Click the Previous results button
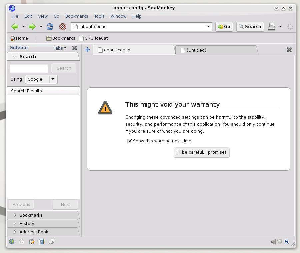Image resolution: width=300 pixels, height=253 pixels. pos(21,205)
